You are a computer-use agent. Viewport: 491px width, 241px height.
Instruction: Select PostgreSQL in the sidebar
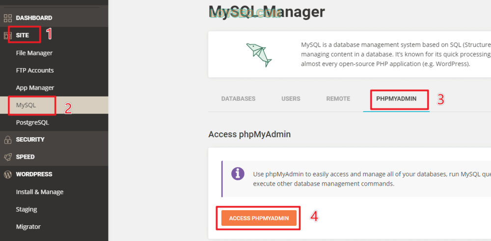32,123
